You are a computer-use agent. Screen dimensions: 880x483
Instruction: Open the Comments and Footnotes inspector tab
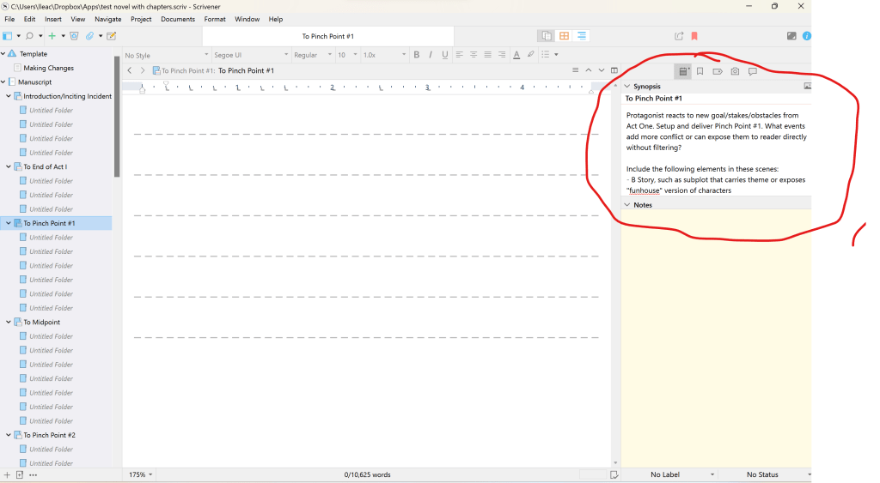pyautogui.click(x=753, y=71)
